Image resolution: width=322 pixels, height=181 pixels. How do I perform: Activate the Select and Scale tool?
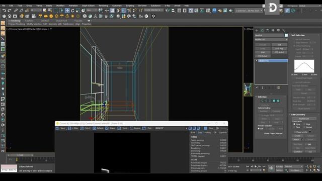coord(78,10)
